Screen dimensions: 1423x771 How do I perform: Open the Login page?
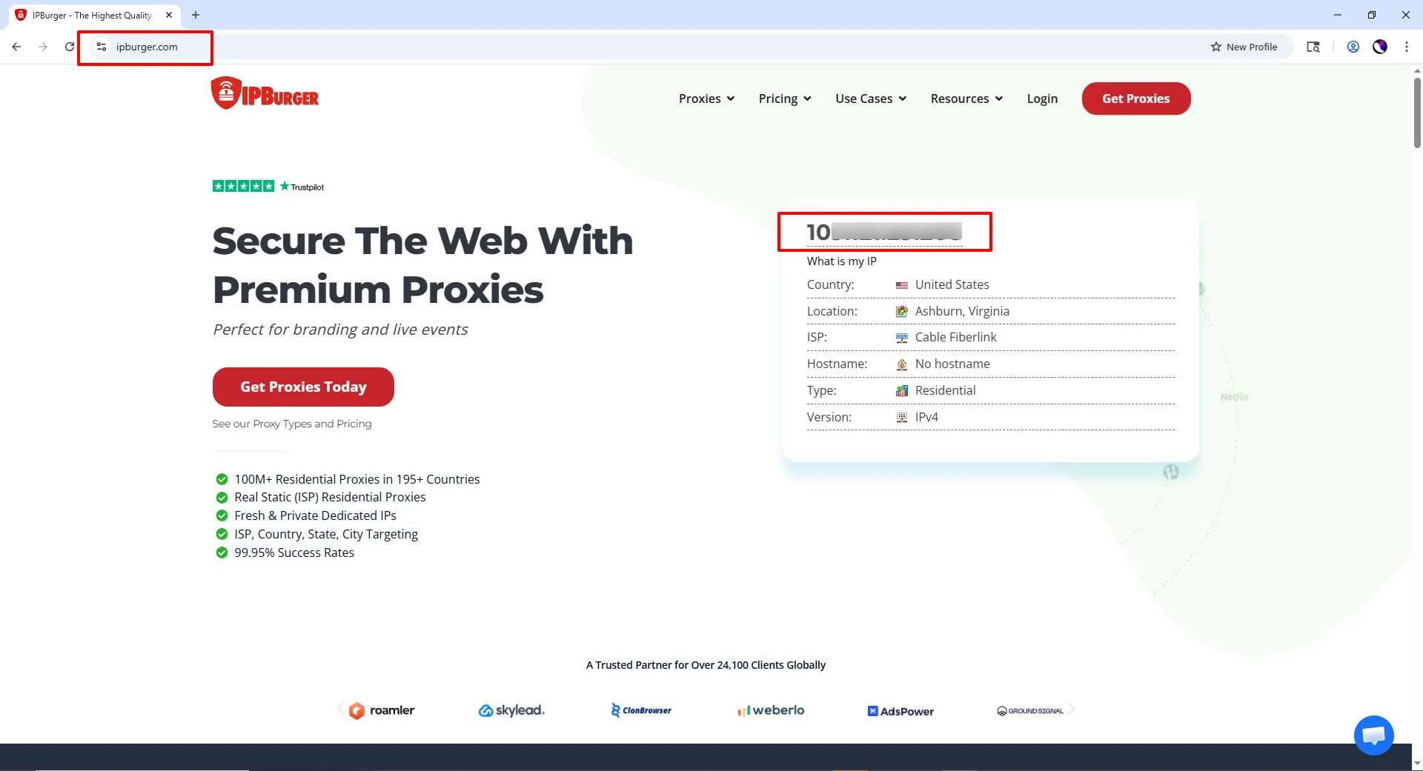[x=1042, y=99]
